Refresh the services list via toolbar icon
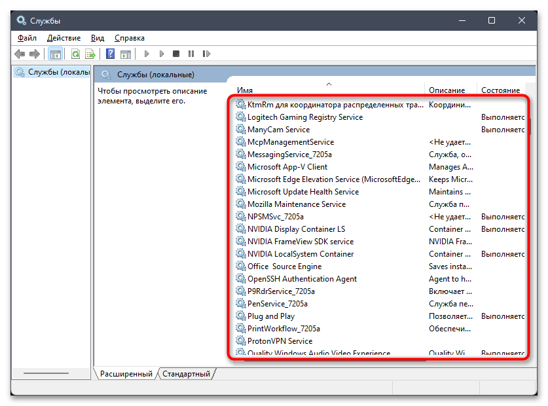The height and width of the screenshot is (406, 548). click(x=76, y=54)
